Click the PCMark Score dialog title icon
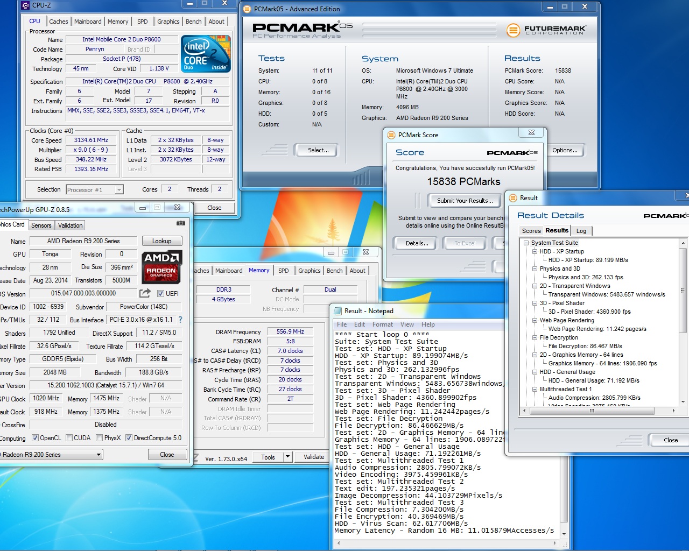Screen dimensions: 689x551 pyautogui.click(x=391, y=135)
